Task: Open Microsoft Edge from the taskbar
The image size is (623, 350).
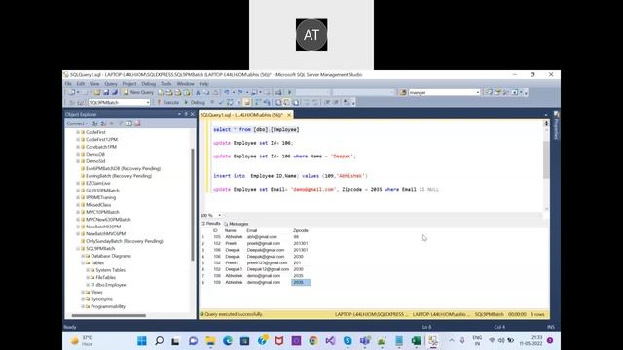Action: click(228, 341)
